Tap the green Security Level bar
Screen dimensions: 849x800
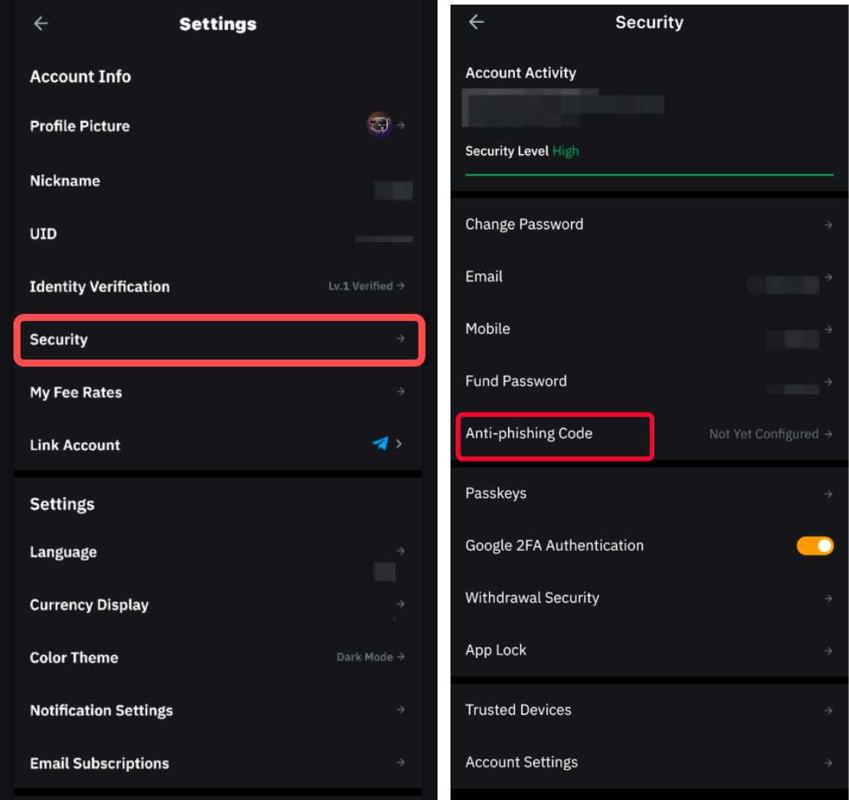(648, 175)
